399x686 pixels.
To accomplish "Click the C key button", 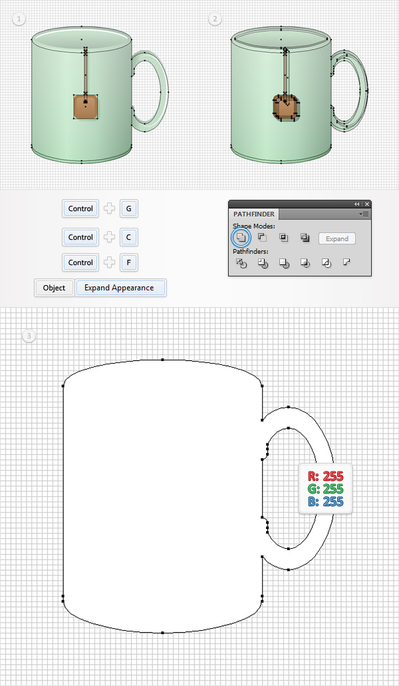I will pyautogui.click(x=129, y=237).
